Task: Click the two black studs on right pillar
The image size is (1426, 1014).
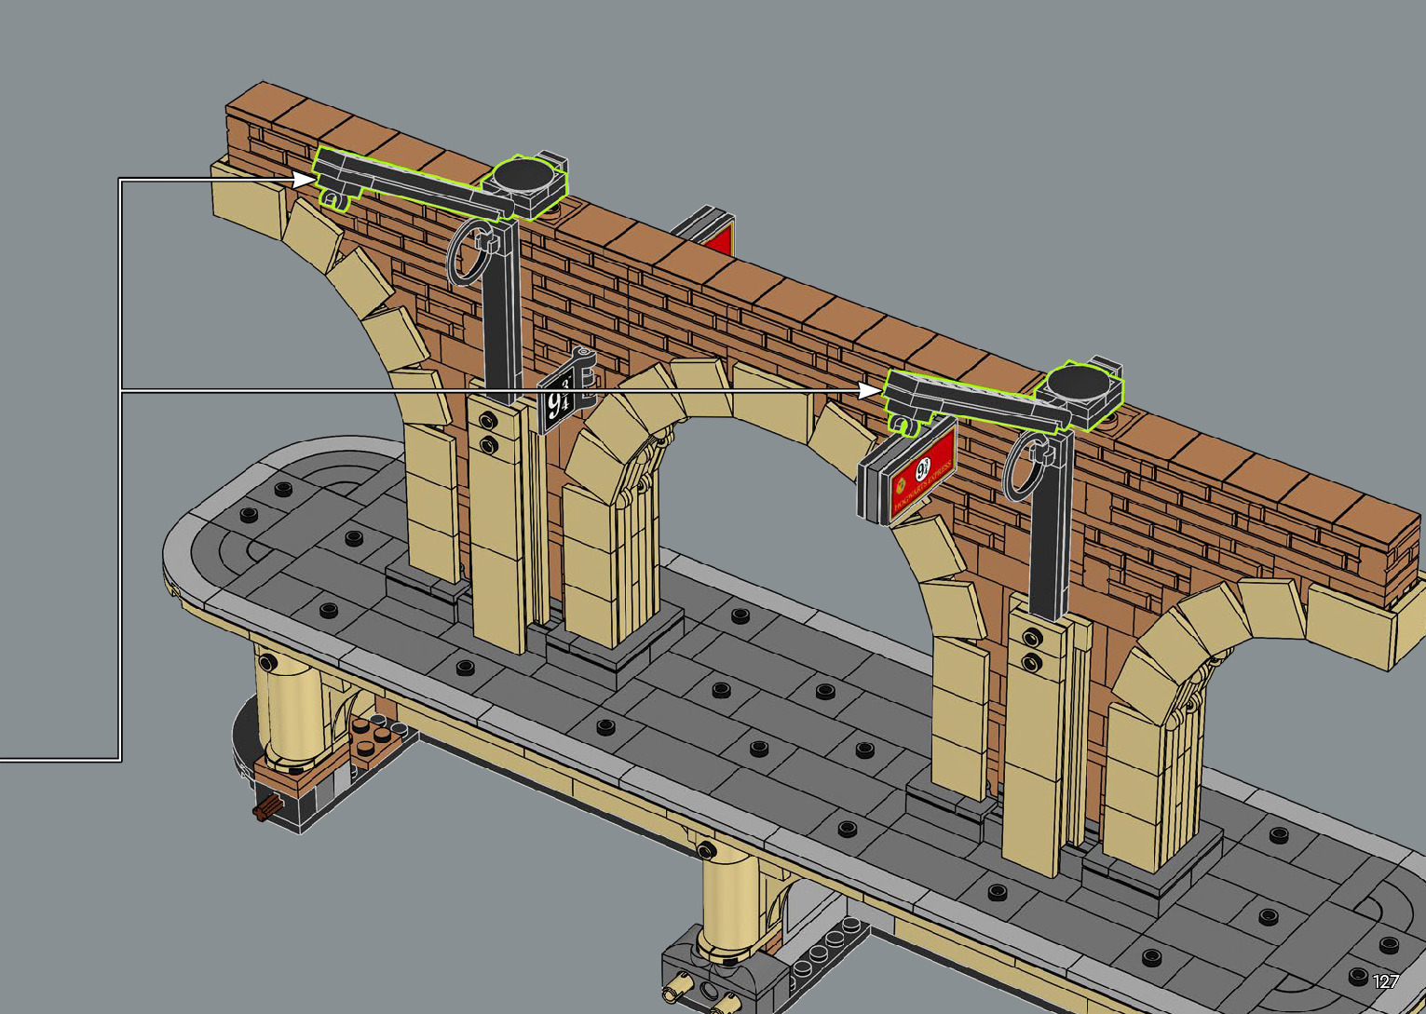Action: (x=1031, y=650)
